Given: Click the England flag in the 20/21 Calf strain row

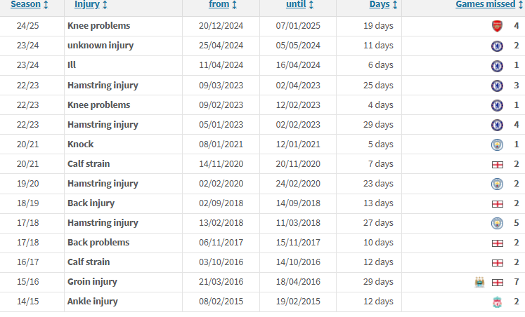Looking at the screenshot, I should (497, 164).
